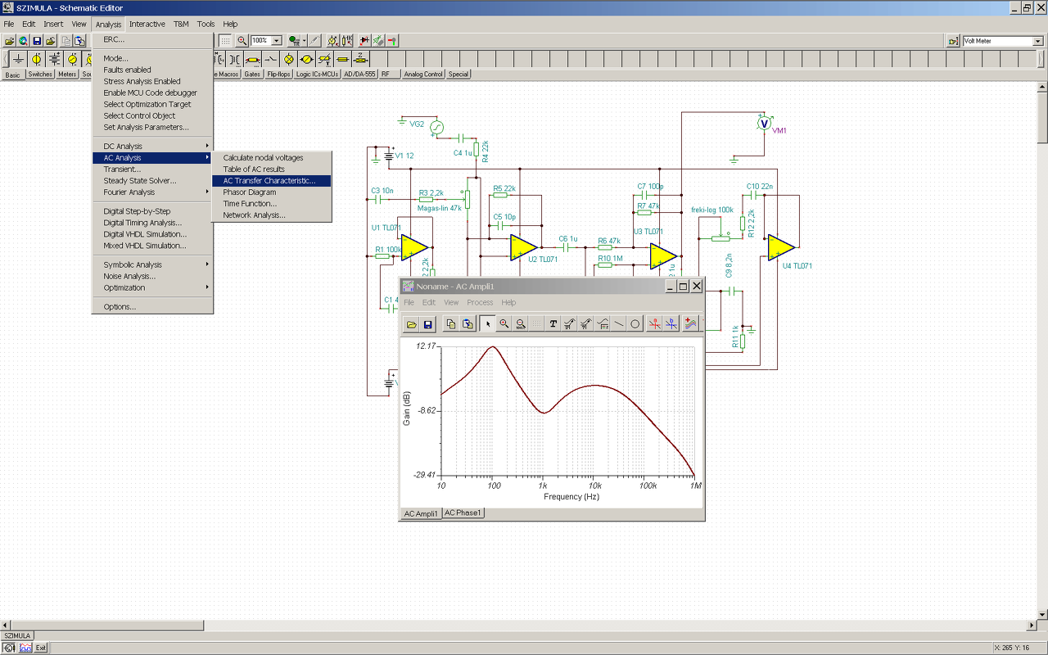1048x655 pixels.
Task: Click the SZIMULA sheet tab at bottom
Action: [16, 635]
